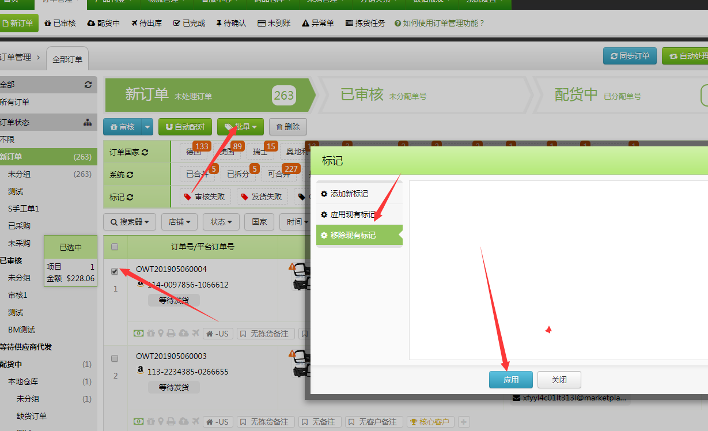
Task: Filter by 发货失败 tag
Action: point(262,196)
